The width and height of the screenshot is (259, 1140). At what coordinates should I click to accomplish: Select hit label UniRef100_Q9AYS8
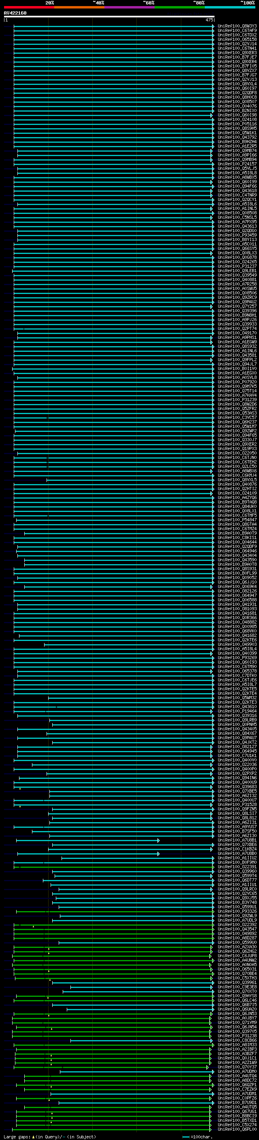[237, 996]
